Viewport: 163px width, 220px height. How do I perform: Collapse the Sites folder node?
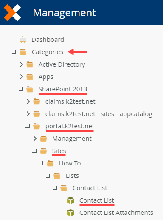[34, 151]
